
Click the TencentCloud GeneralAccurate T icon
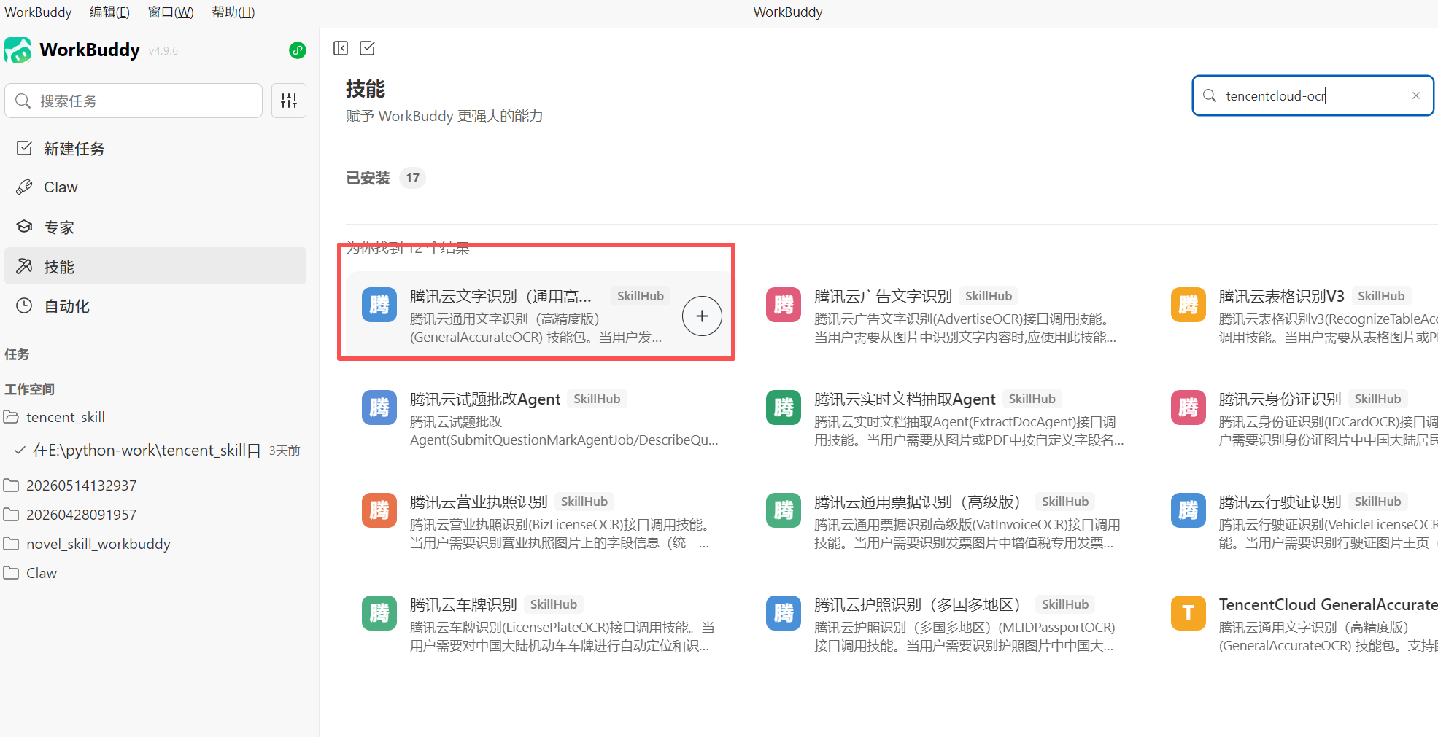(1188, 613)
